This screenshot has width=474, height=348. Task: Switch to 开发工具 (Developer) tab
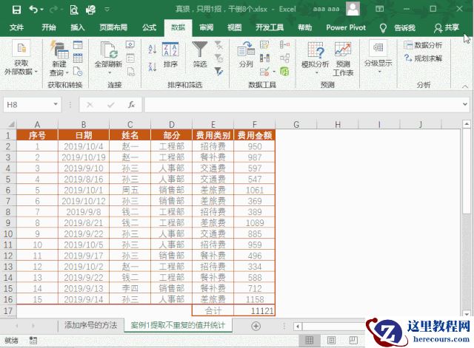tap(270, 28)
